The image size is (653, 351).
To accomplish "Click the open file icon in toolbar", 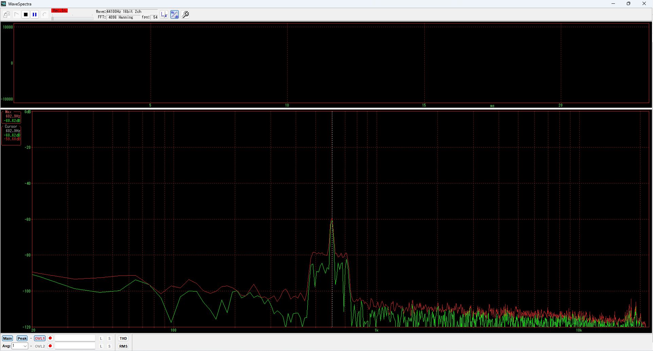I will coord(6,15).
